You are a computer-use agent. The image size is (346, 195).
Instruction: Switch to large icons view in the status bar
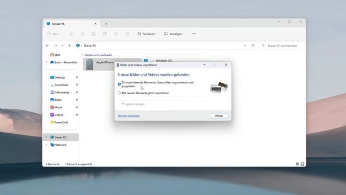(303, 164)
